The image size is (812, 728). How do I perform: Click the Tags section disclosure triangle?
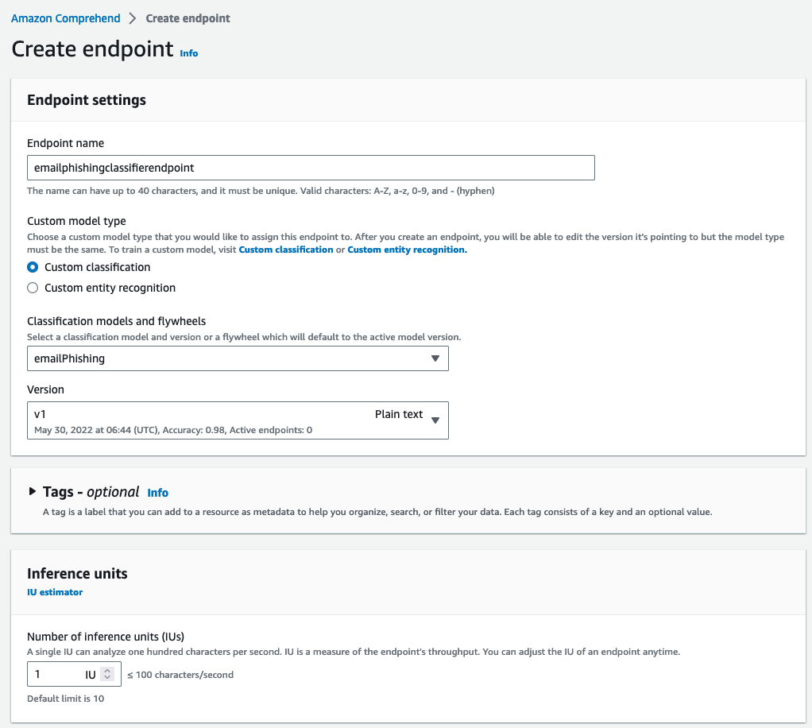click(33, 492)
